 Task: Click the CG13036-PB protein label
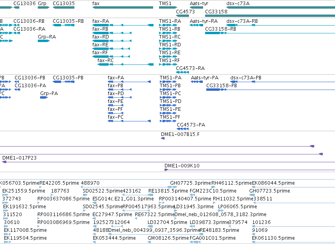pyautogui.click(x=30, y=78)
